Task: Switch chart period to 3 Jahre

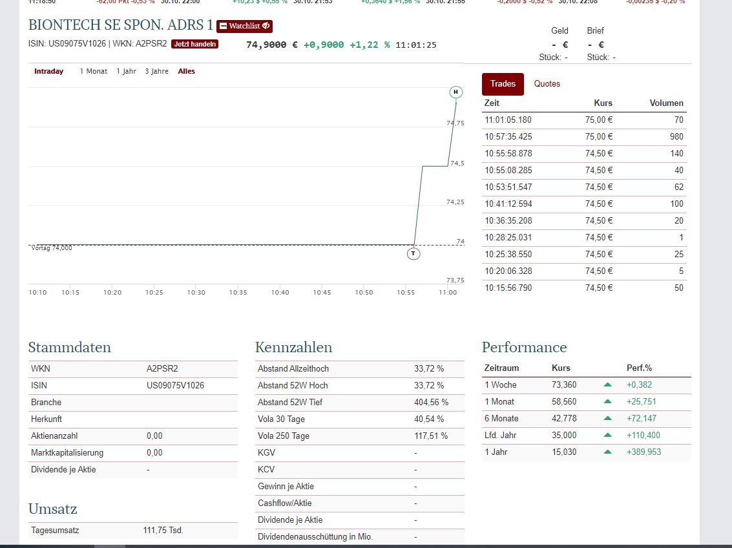Action: [155, 71]
